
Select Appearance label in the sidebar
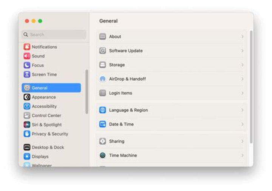click(x=44, y=97)
